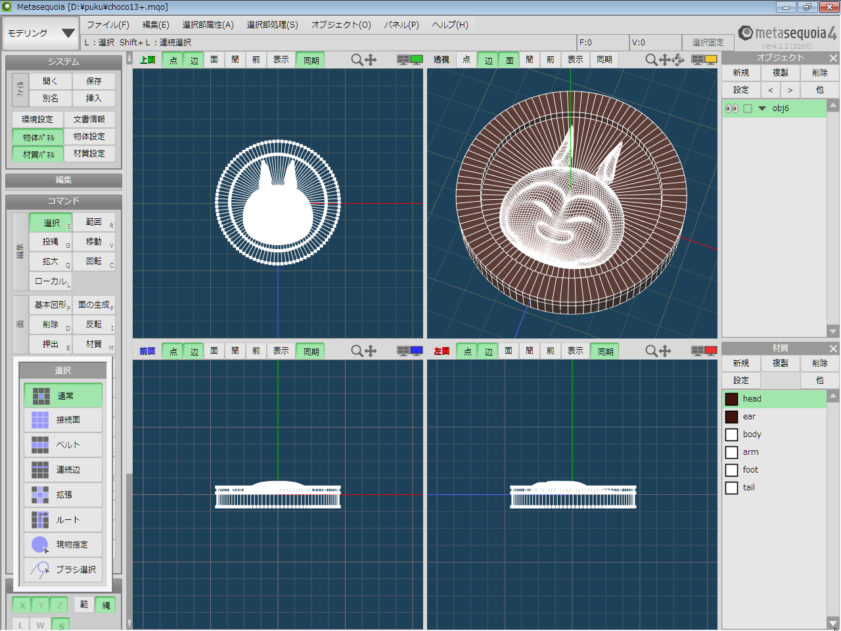The height and width of the screenshot is (631, 841).
Task: Click the rotate view icon in the 透視 view
Action: pos(679,60)
